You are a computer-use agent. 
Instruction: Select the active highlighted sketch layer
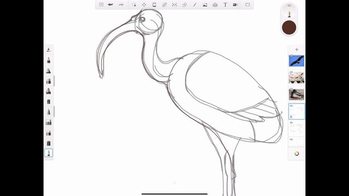(297, 112)
